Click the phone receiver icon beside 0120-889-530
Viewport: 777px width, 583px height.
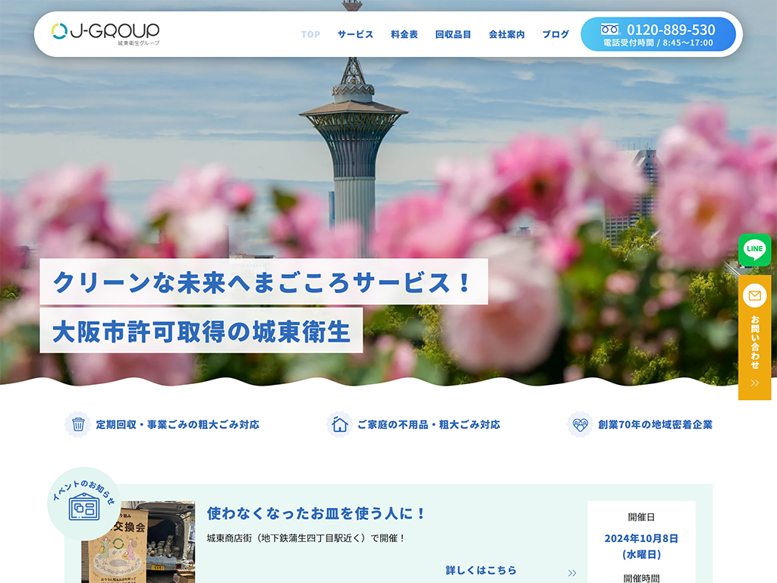[x=609, y=30]
